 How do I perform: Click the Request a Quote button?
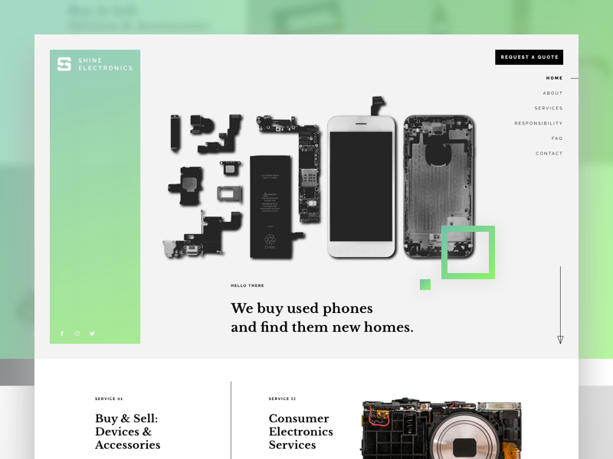(x=529, y=57)
